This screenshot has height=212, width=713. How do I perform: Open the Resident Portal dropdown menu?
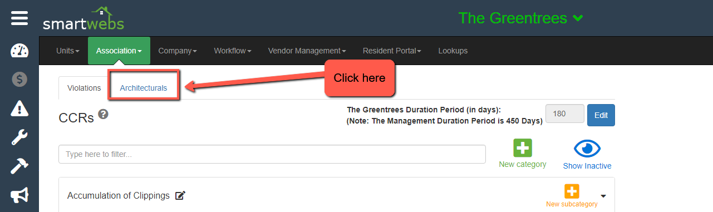[x=392, y=51]
